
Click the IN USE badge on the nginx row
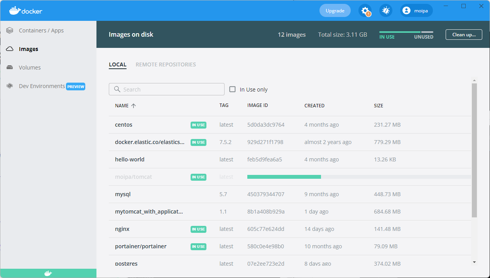coord(198,229)
